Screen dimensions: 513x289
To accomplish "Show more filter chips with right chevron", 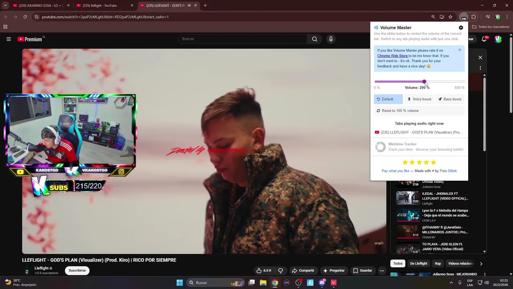I will pos(481,264).
